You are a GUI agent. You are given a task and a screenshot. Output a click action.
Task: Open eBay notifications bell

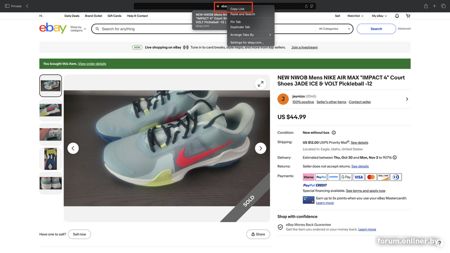click(397, 16)
